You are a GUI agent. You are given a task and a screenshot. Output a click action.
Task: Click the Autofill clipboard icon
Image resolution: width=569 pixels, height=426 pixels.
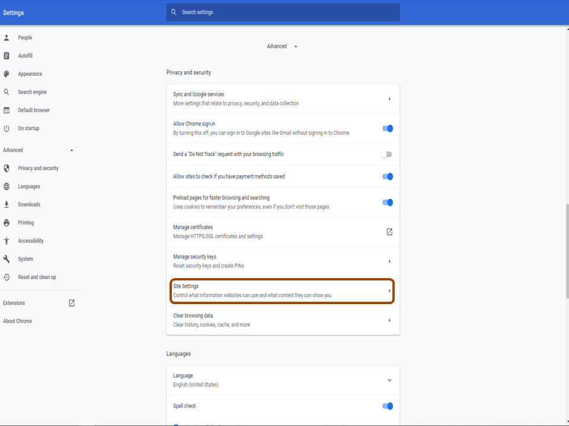pyautogui.click(x=7, y=56)
